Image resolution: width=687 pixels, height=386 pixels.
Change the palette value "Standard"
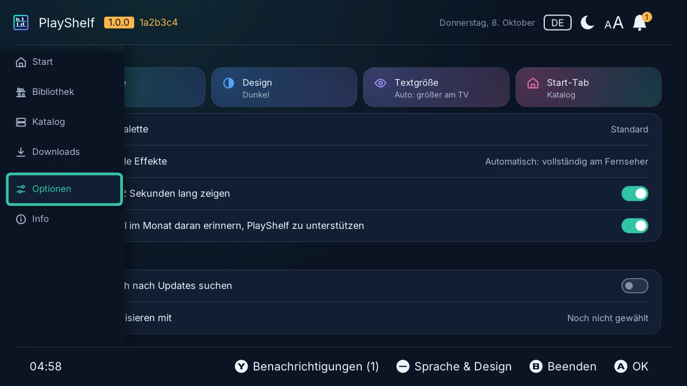coord(630,129)
